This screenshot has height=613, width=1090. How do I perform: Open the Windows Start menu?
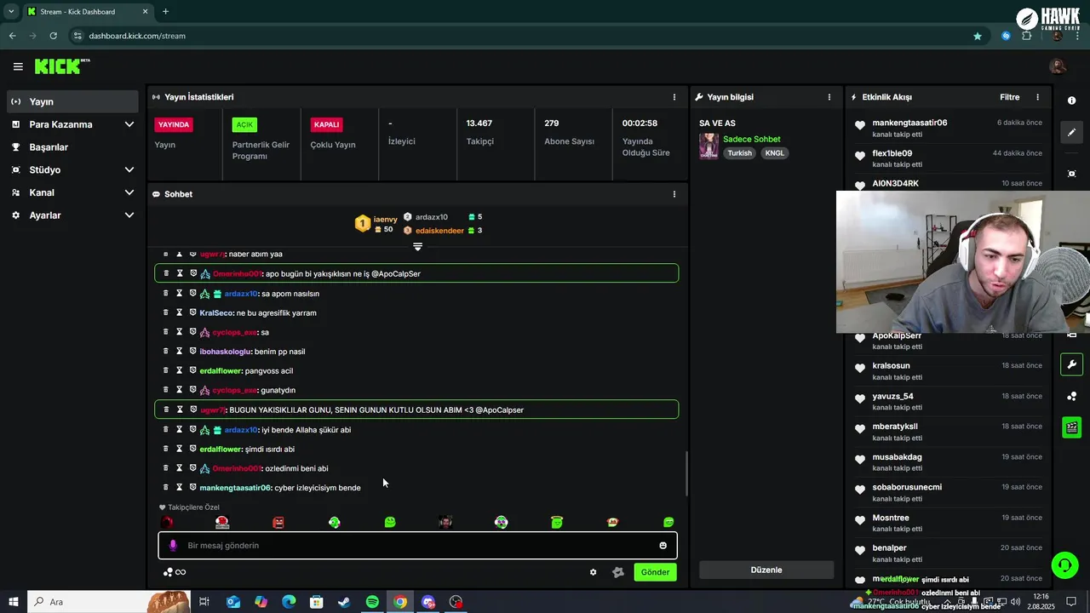click(x=14, y=602)
